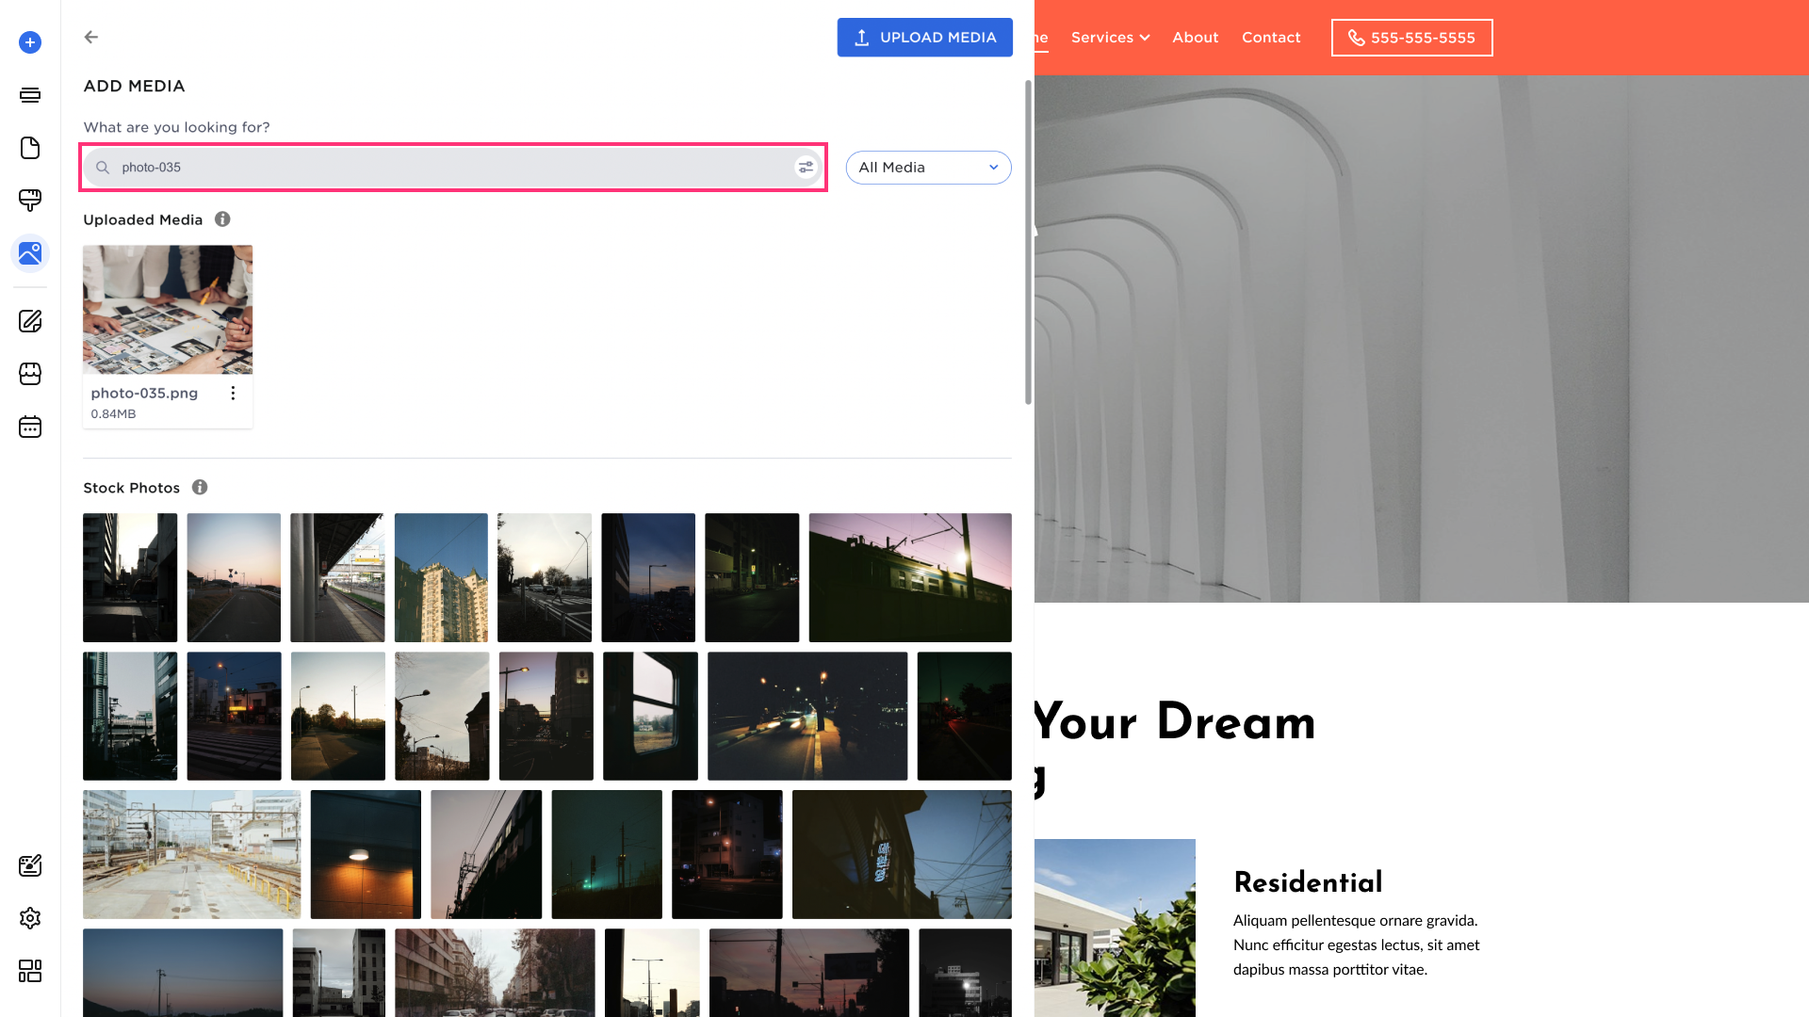Go to the About menu item
The width and height of the screenshot is (1809, 1017).
pos(1195,38)
